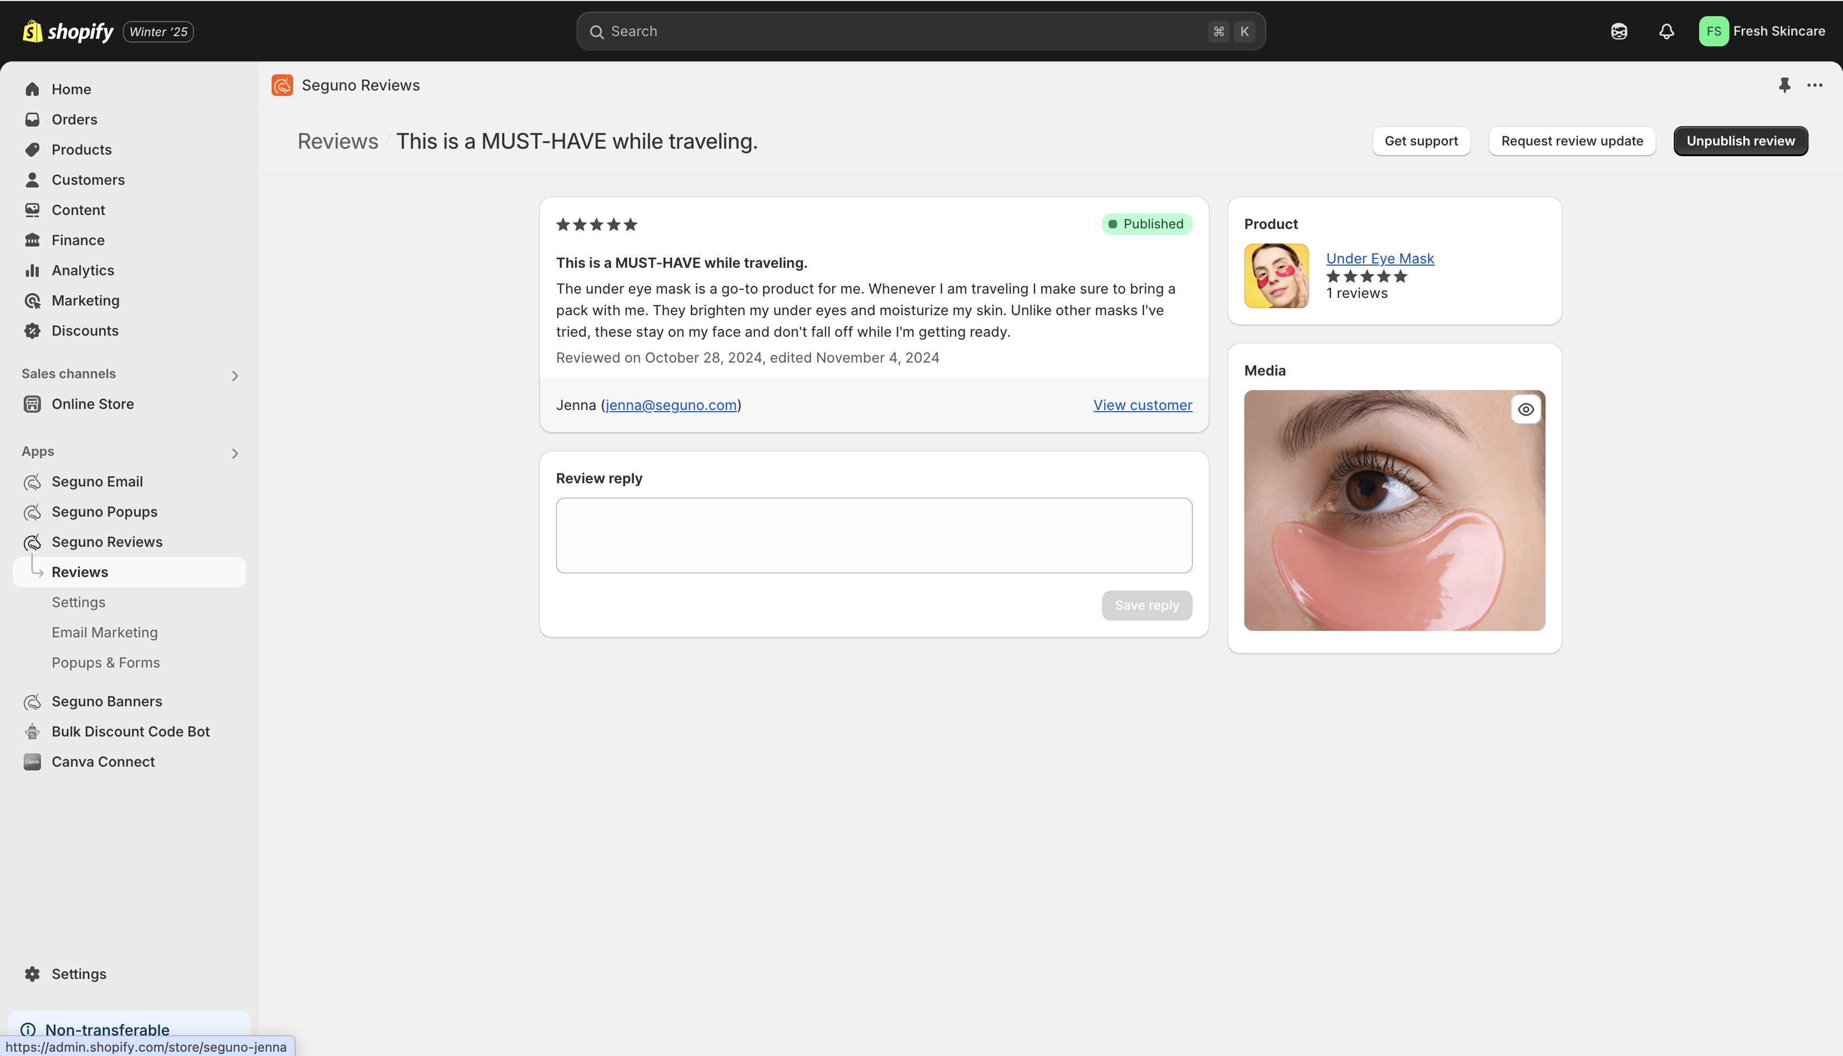
Task: Click Request review update button
Action: coord(1572,141)
